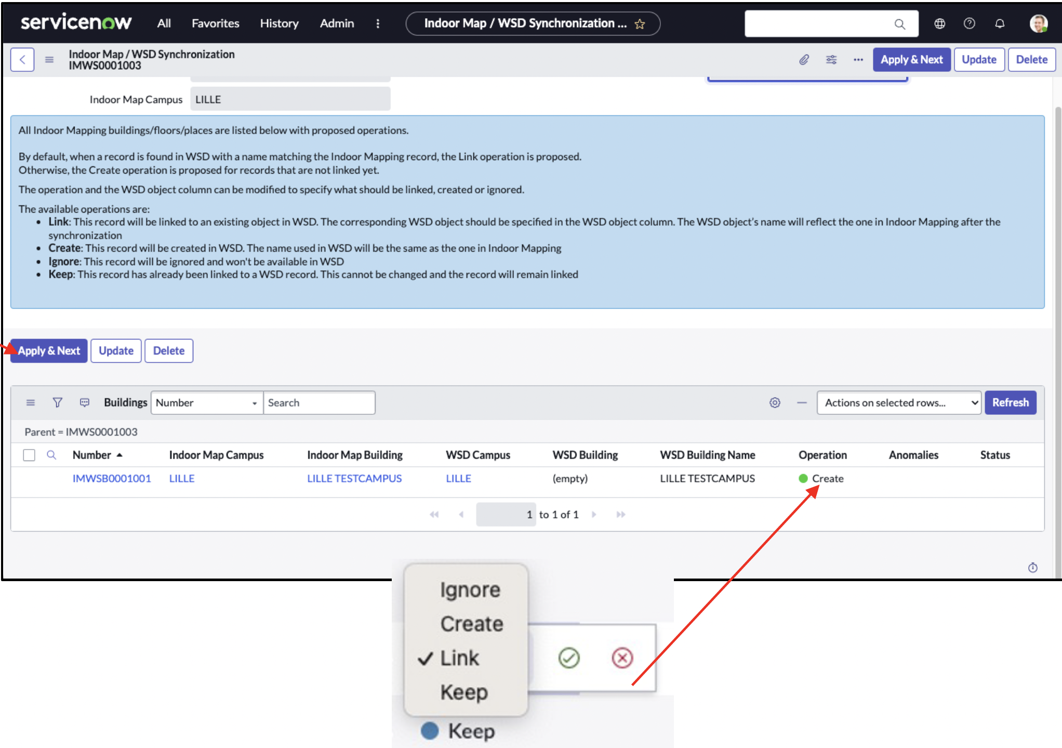Choose Create in the operation menu

tap(472, 624)
